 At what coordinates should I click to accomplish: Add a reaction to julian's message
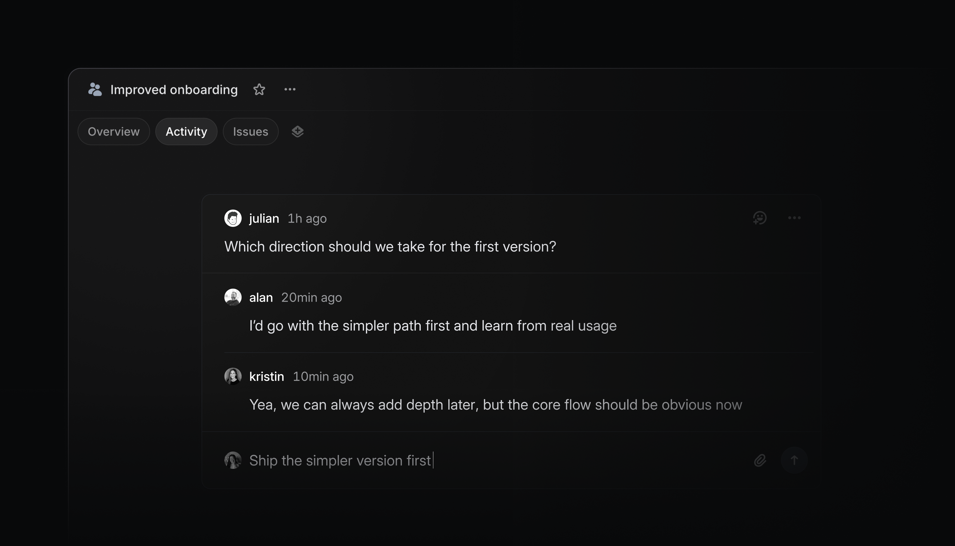760,218
